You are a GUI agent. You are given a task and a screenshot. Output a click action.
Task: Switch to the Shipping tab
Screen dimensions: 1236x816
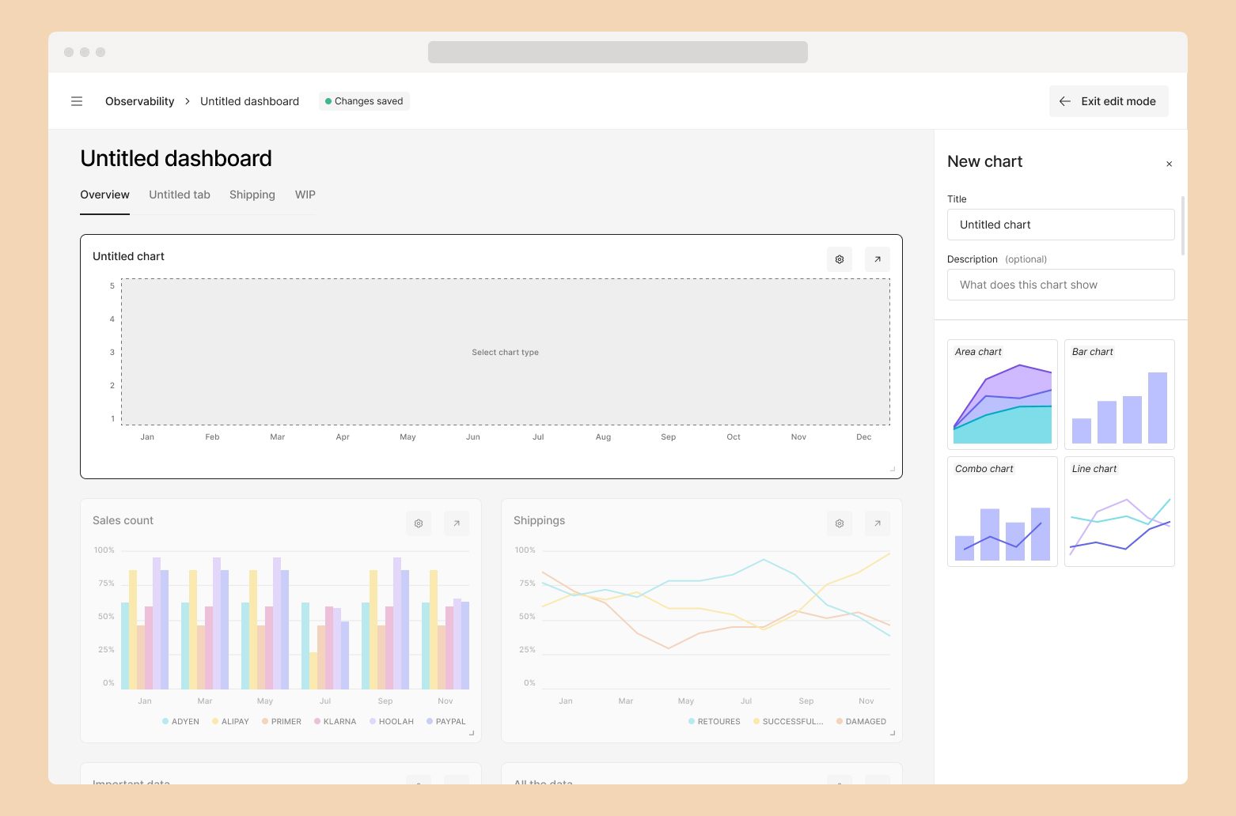252,195
